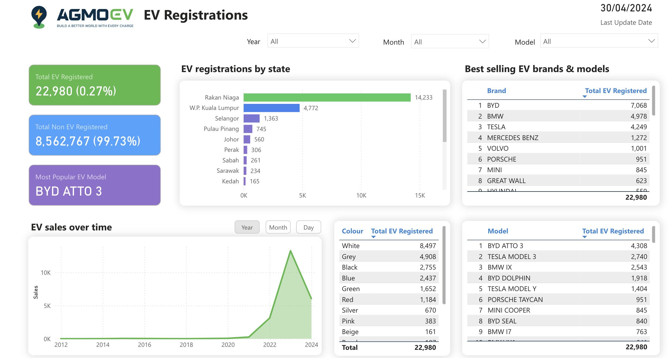Open the Model filter combo box
The image size is (669, 358).
click(593, 41)
